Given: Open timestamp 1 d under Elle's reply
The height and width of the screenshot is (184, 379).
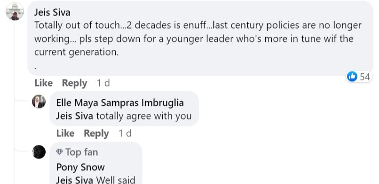Looking at the screenshot, I should (125, 134).
